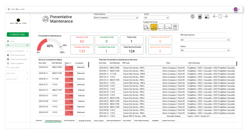
Task: Click the chart analytics icon
Action: (207, 17)
